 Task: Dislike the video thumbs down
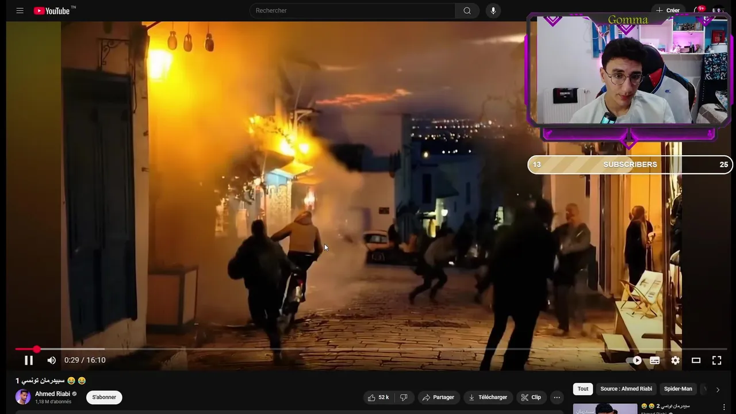pos(404,397)
